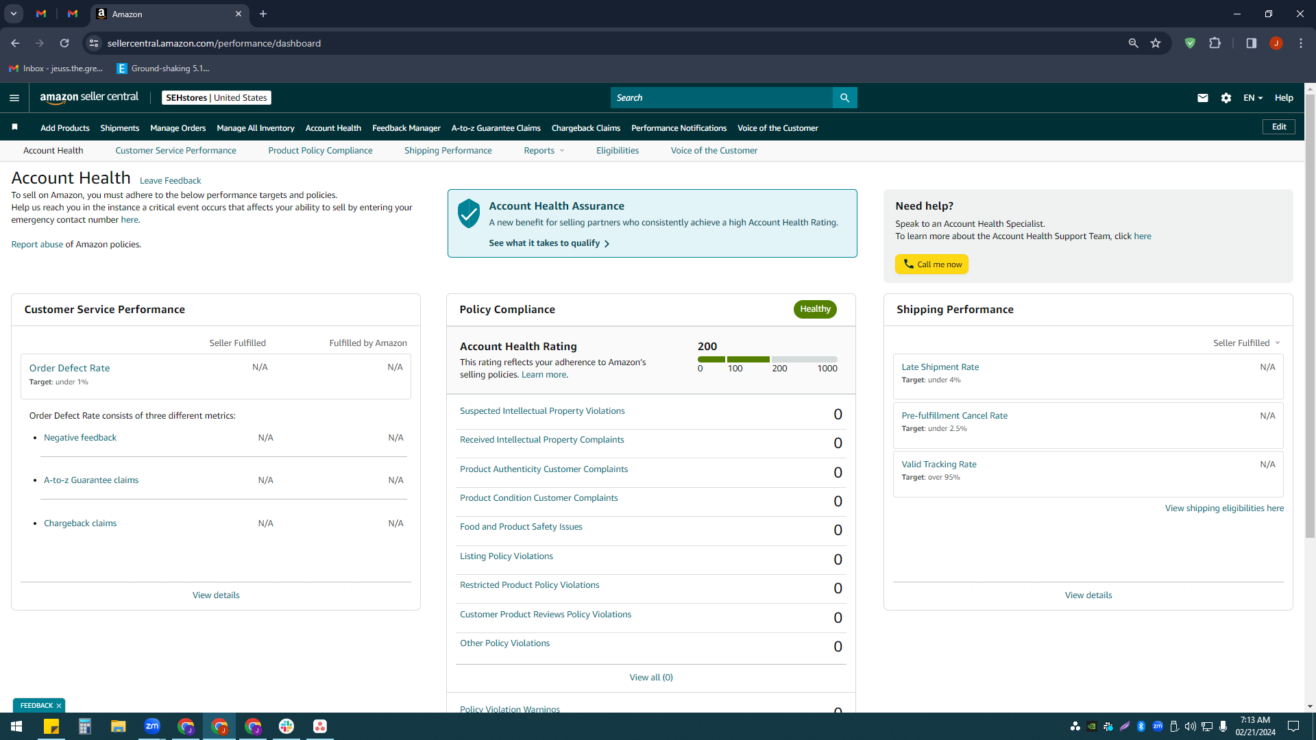This screenshot has height=740, width=1316.
Task: Click the green Healthy status badge
Action: [x=815, y=309]
